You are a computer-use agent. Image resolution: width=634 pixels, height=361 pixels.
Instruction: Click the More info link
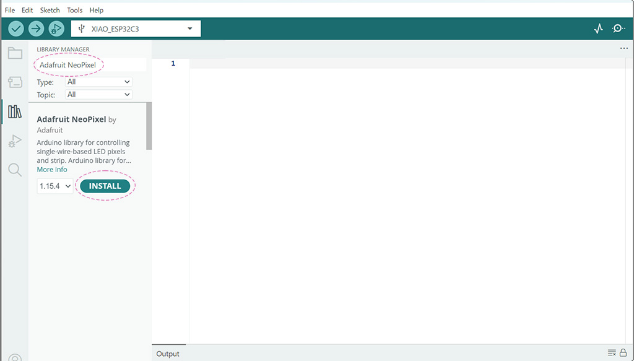[52, 170]
